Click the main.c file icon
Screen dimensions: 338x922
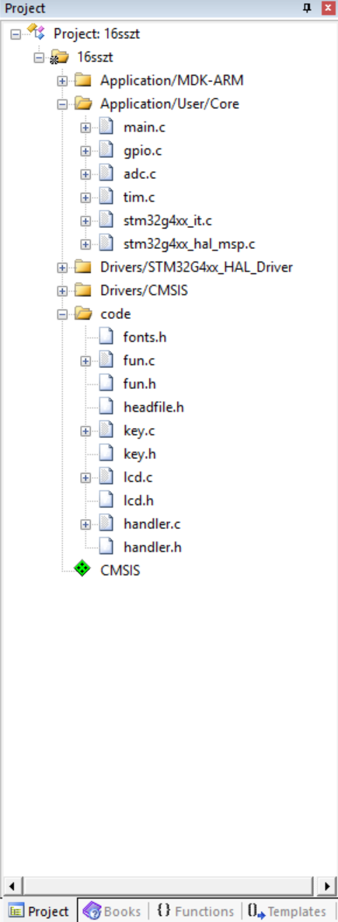pos(106,126)
